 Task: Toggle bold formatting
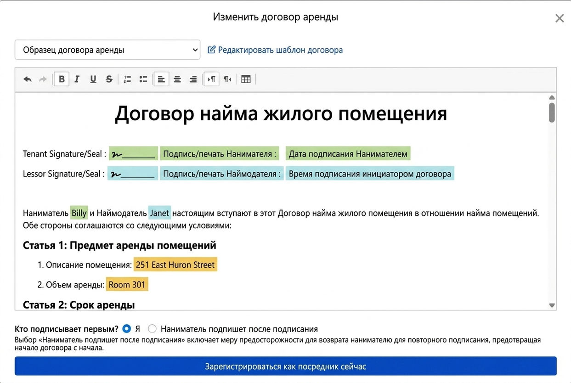click(x=62, y=79)
